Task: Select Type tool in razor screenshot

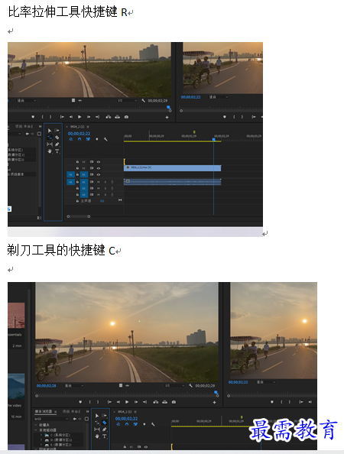Action: [x=105, y=436]
